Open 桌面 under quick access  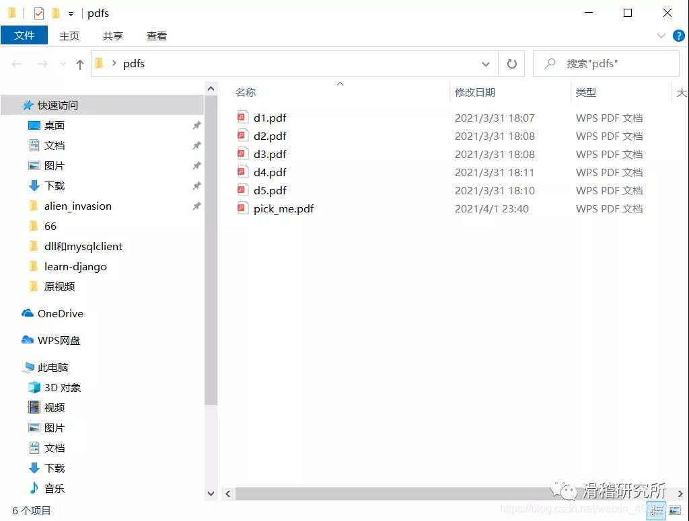pyautogui.click(x=55, y=126)
